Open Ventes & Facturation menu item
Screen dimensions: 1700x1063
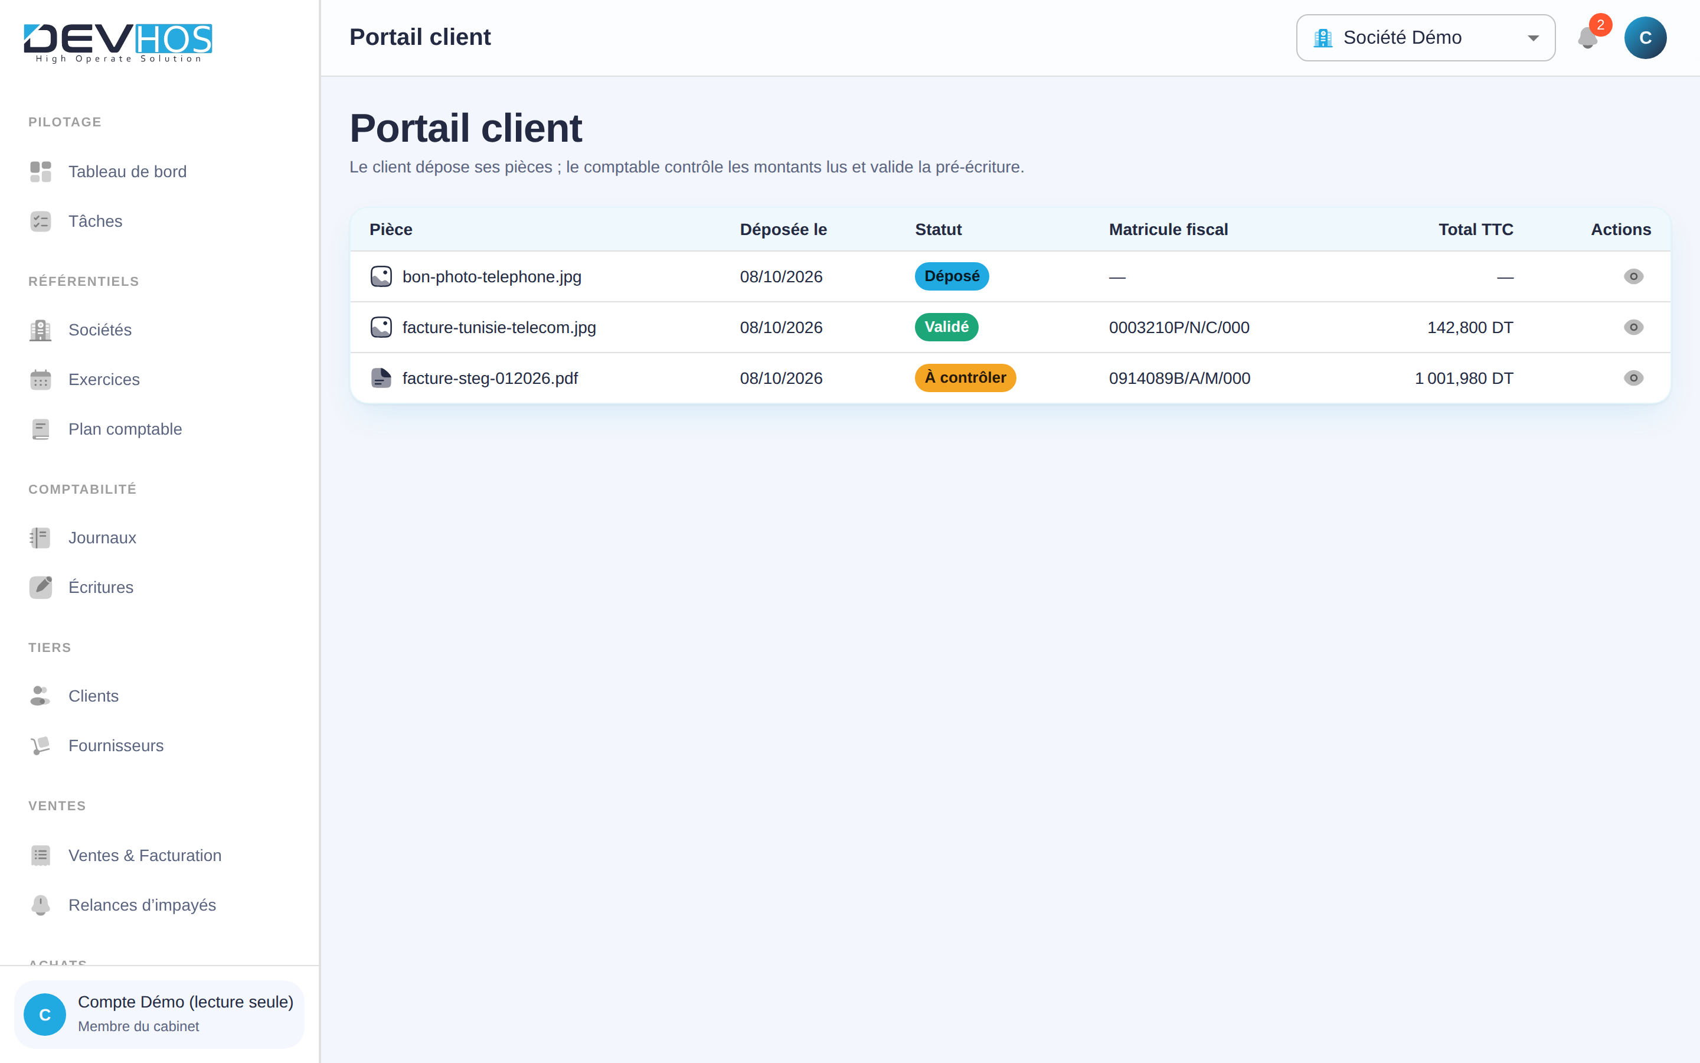(145, 856)
